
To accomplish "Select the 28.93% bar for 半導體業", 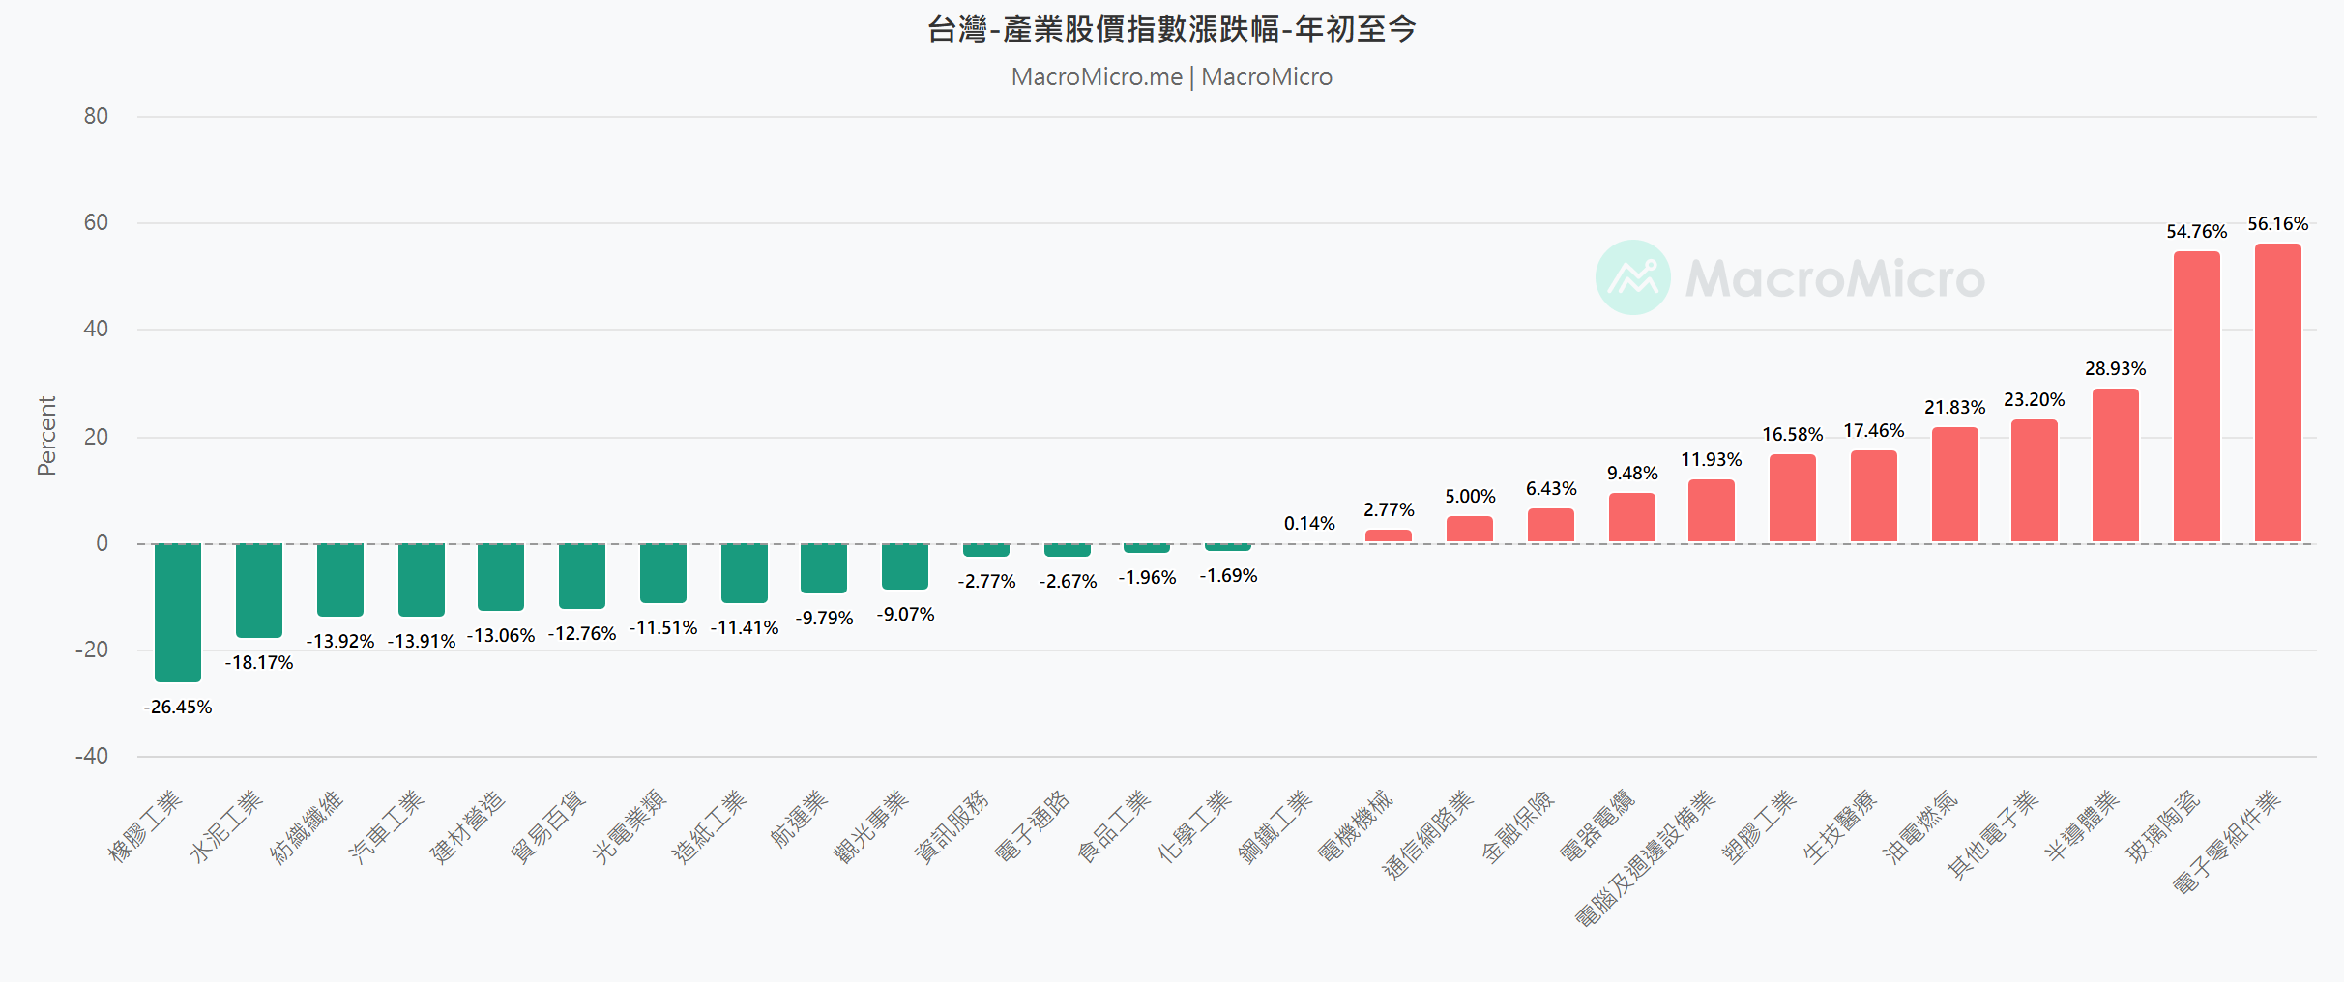I will pos(2115,465).
